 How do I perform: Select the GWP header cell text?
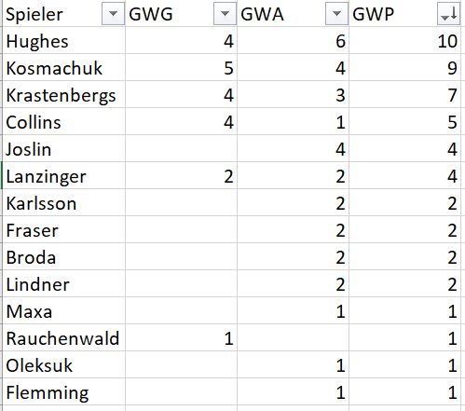pyautogui.click(x=373, y=14)
